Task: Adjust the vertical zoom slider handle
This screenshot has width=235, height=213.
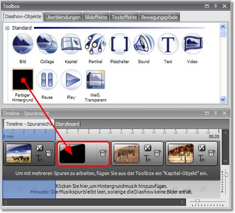Action: pos(226,174)
